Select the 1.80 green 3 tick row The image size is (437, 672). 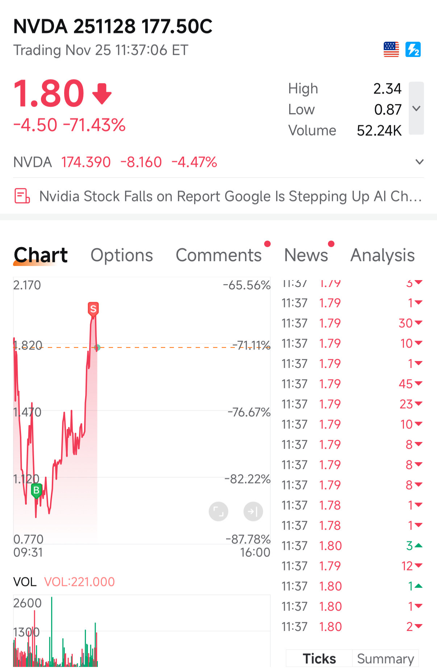pos(352,546)
